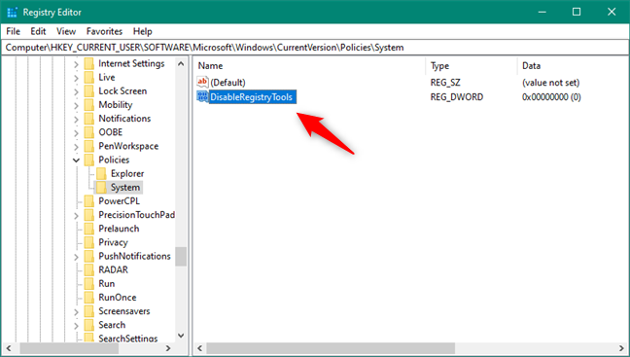The width and height of the screenshot is (630, 357).
Task: Click the Live folder icon
Action: coord(89,77)
